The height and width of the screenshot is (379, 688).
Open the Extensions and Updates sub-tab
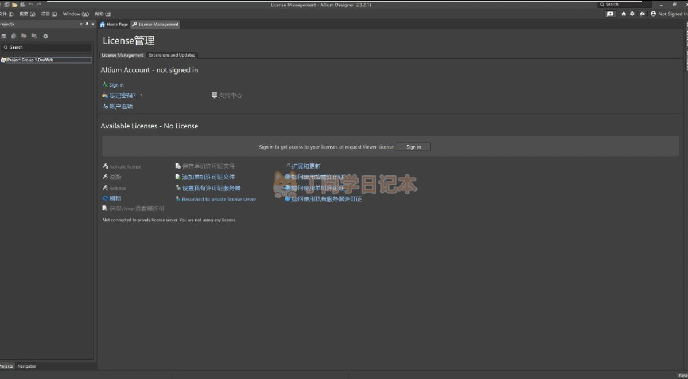coord(172,55)
